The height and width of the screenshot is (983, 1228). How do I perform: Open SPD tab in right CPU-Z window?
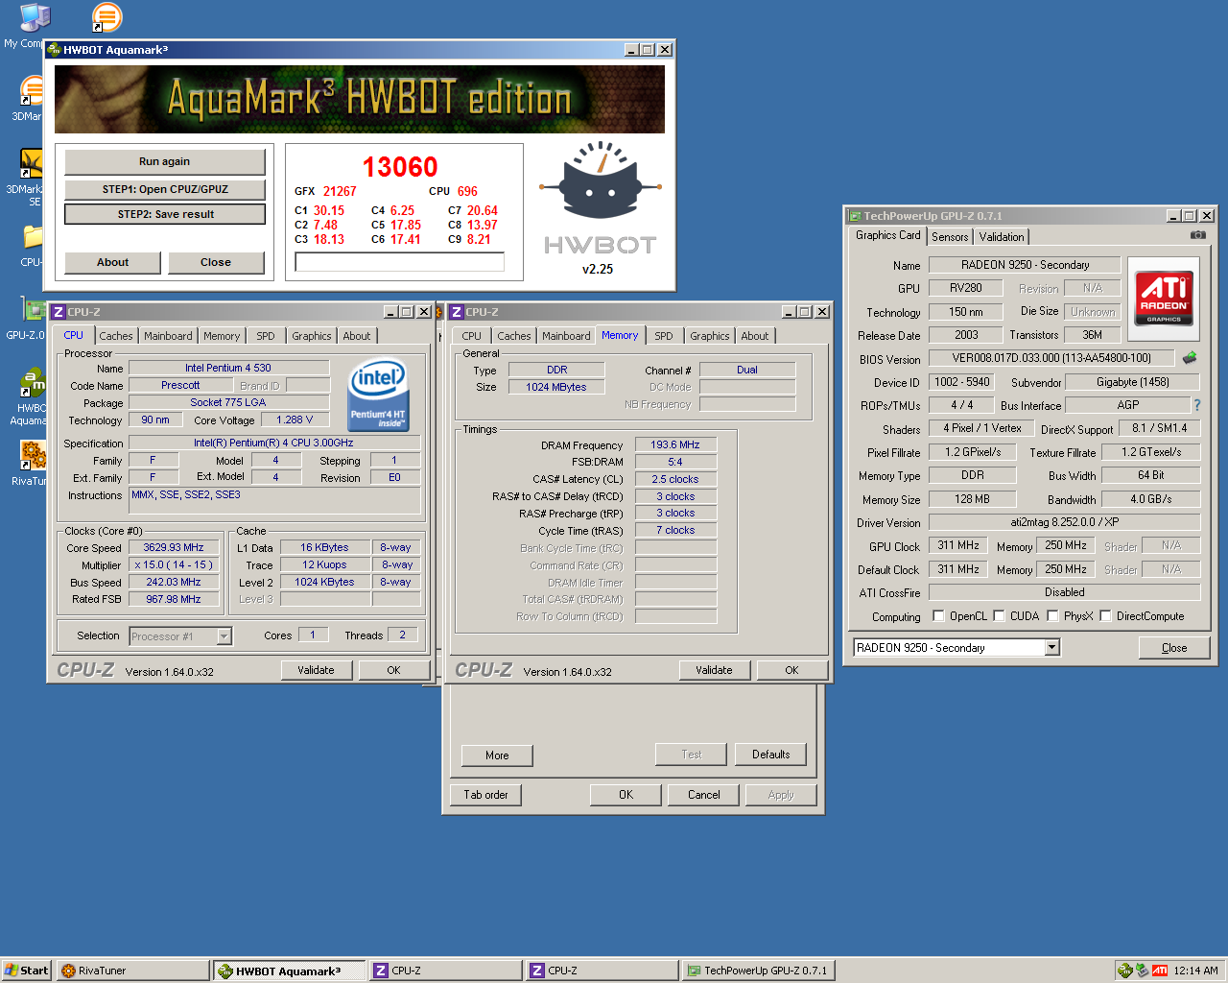point(664,336)
